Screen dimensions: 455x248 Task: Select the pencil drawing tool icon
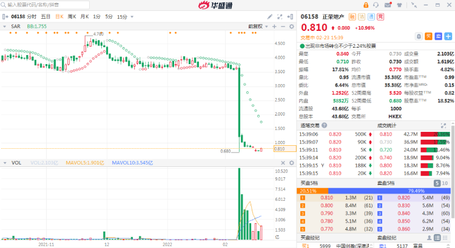click(270, 17)
